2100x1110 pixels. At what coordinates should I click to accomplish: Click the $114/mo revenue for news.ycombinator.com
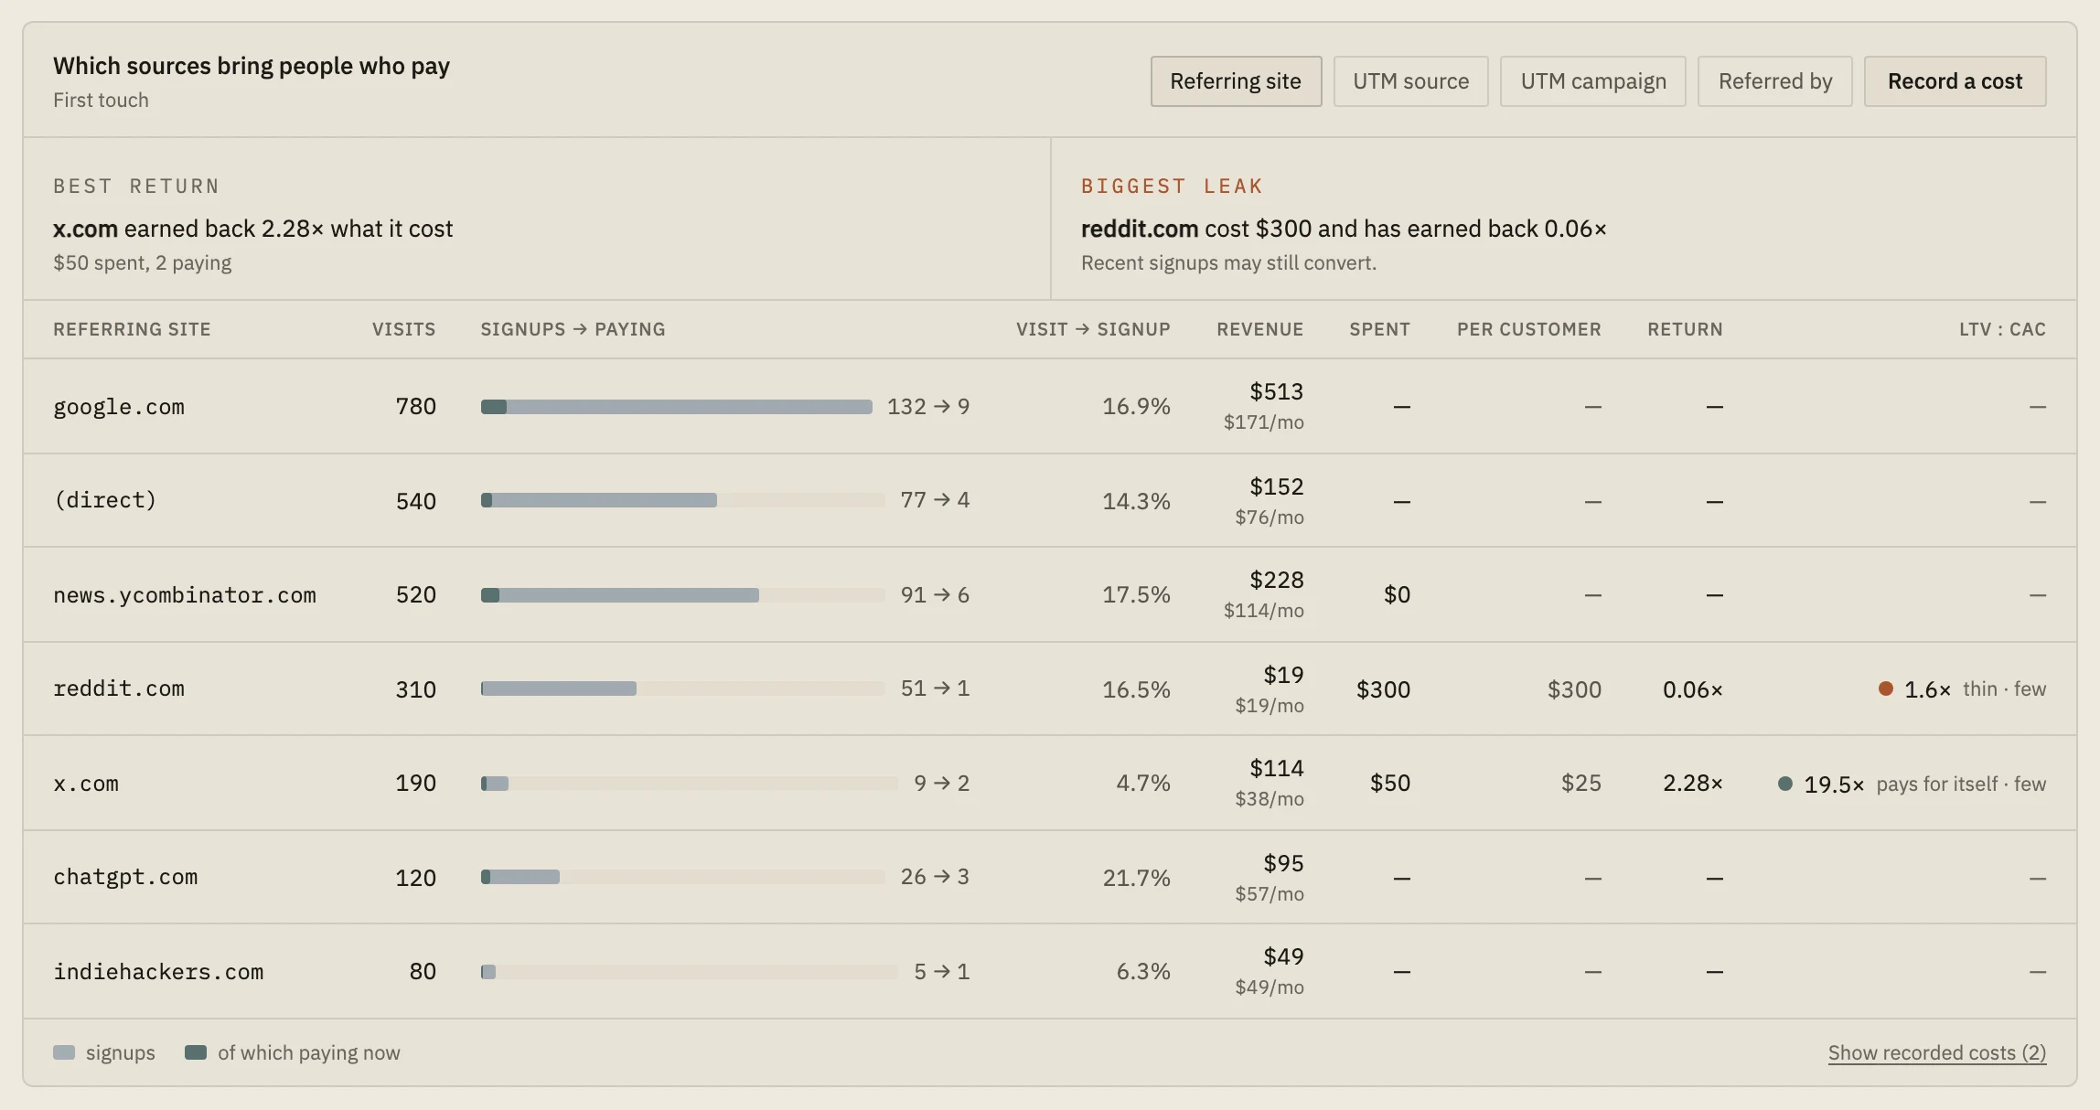click(1264, 611)
